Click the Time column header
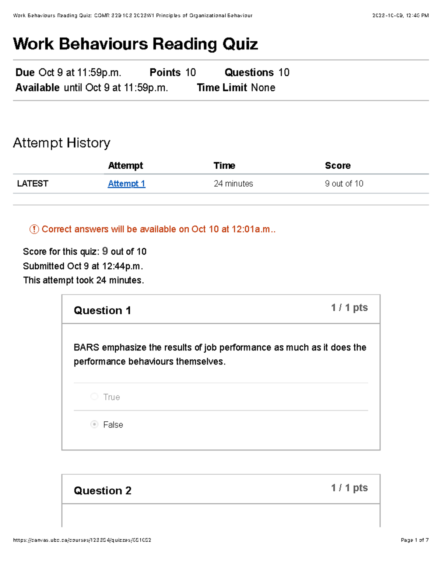 click(x=225, y=165)
